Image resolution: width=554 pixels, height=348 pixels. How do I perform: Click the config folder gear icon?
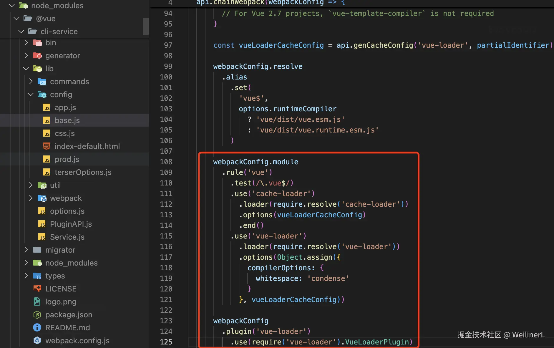(42, 95)
